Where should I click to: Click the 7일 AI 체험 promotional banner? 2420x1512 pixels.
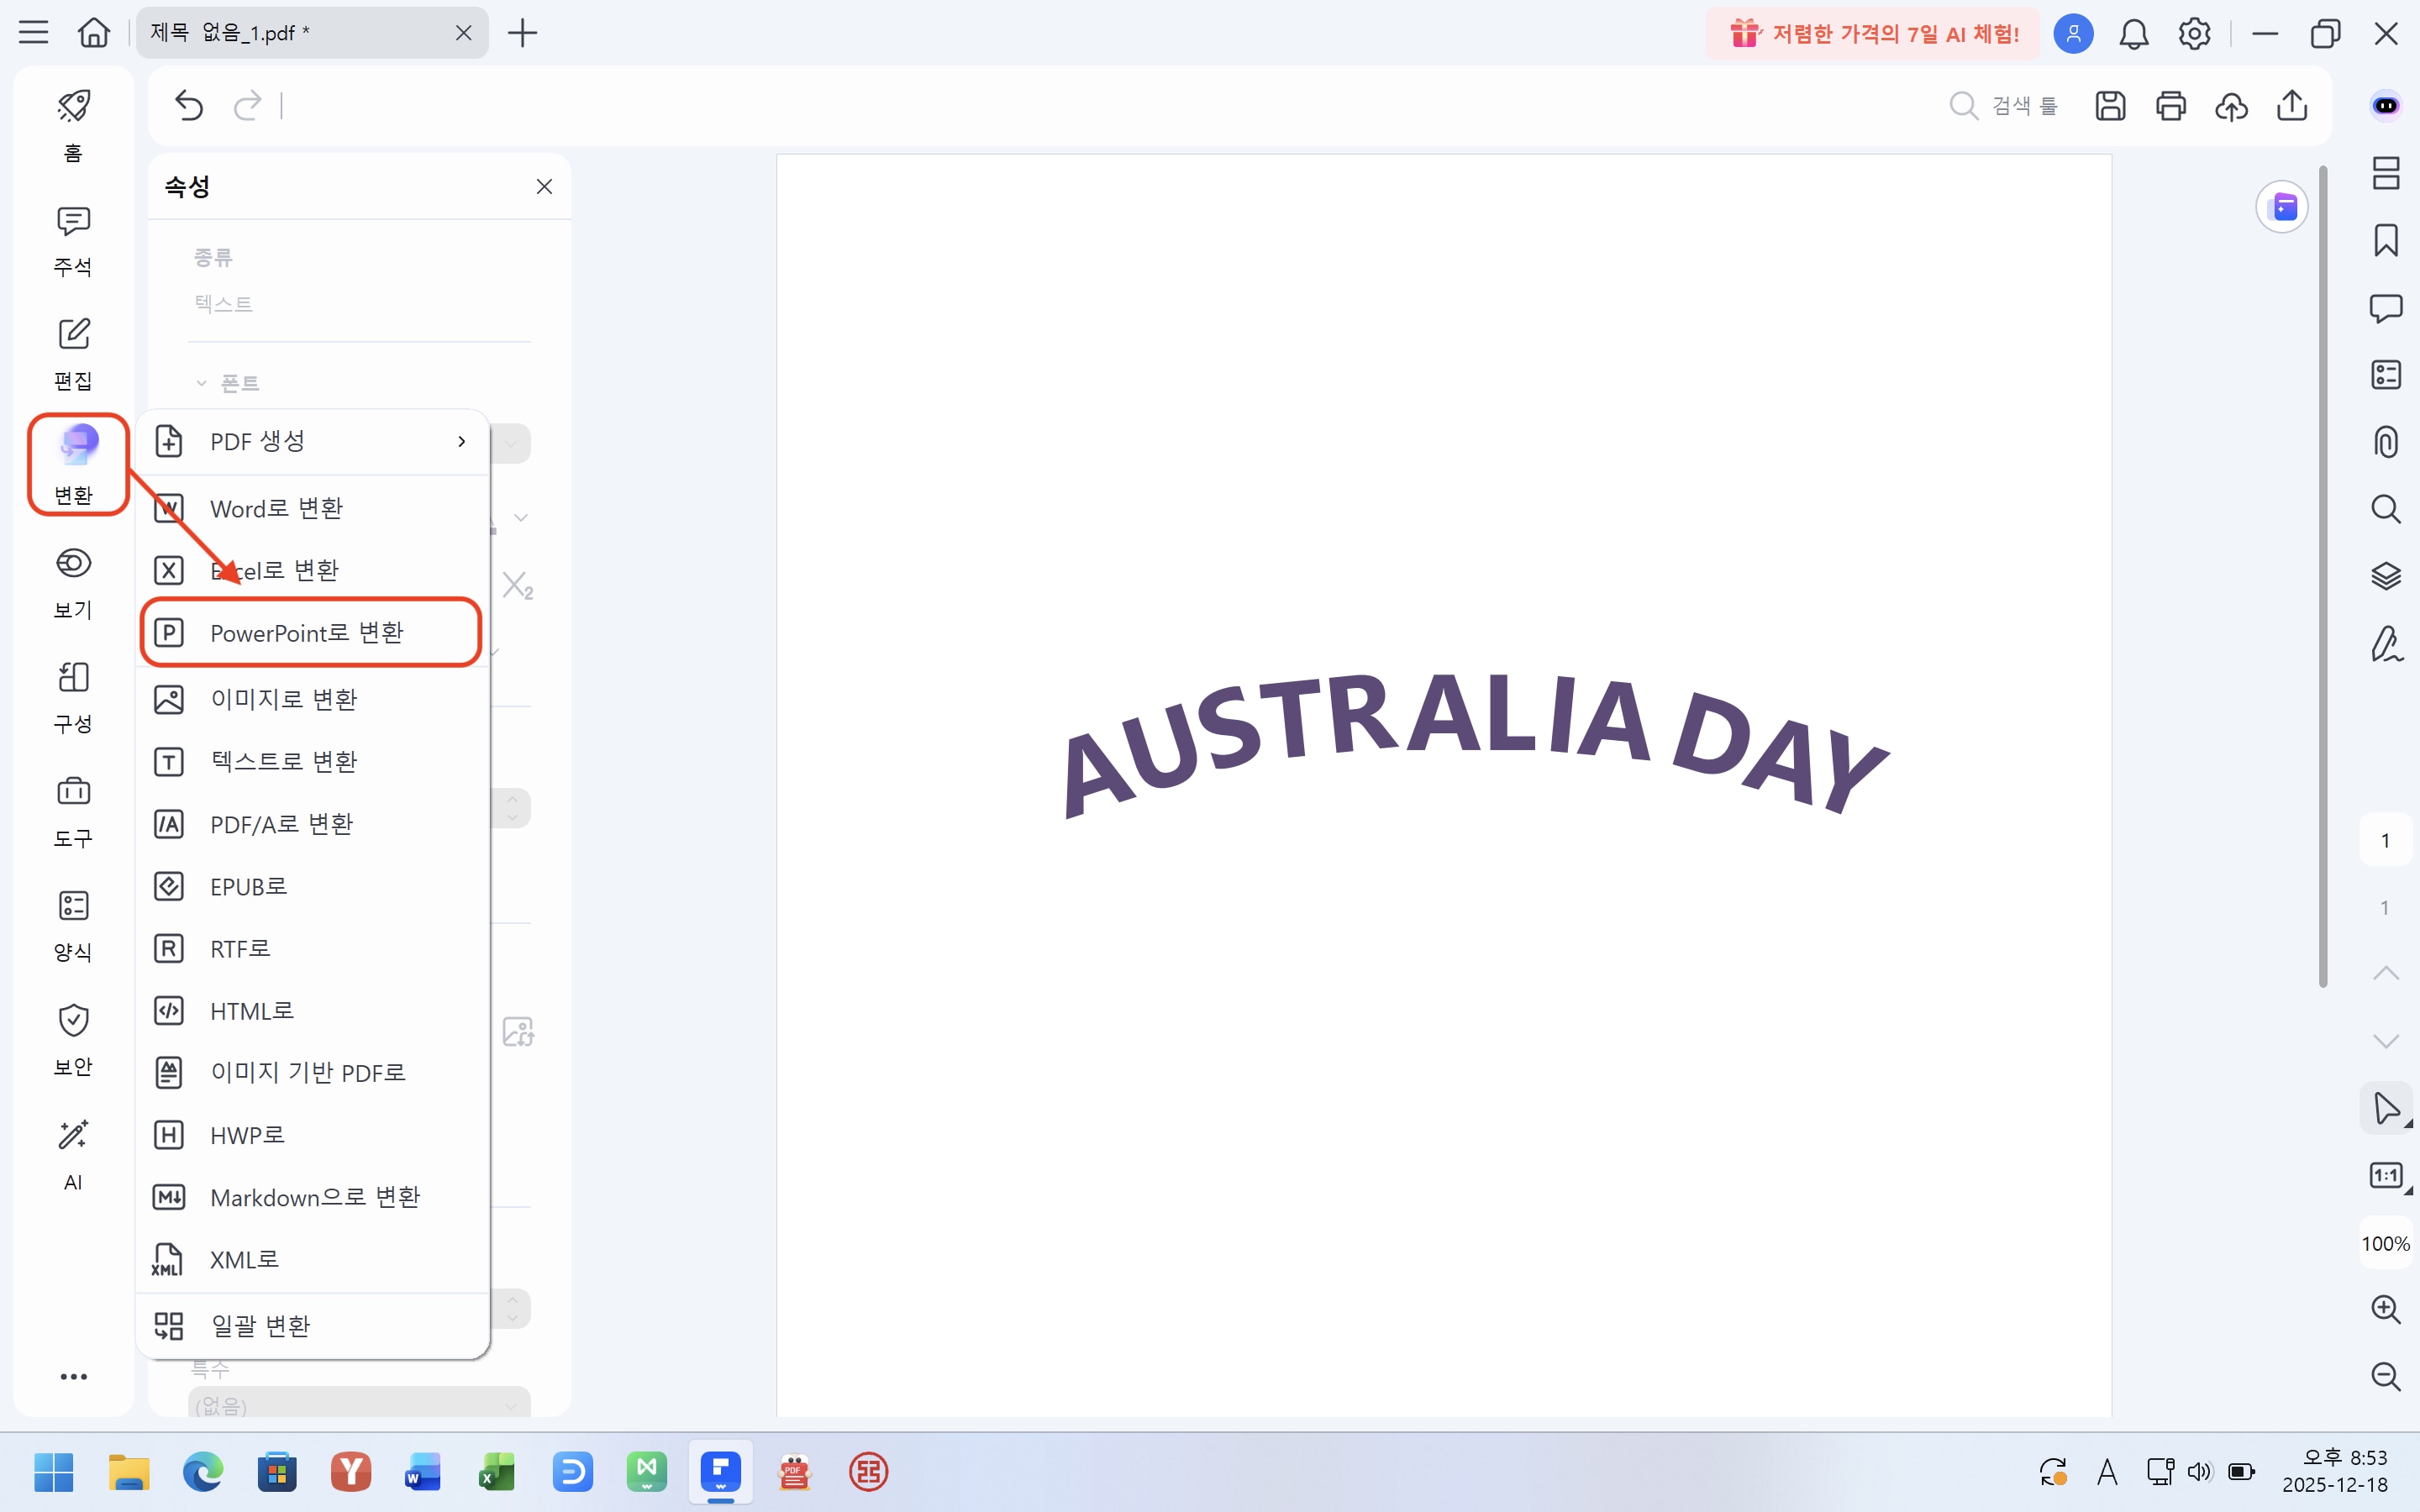coord(1870,33)
